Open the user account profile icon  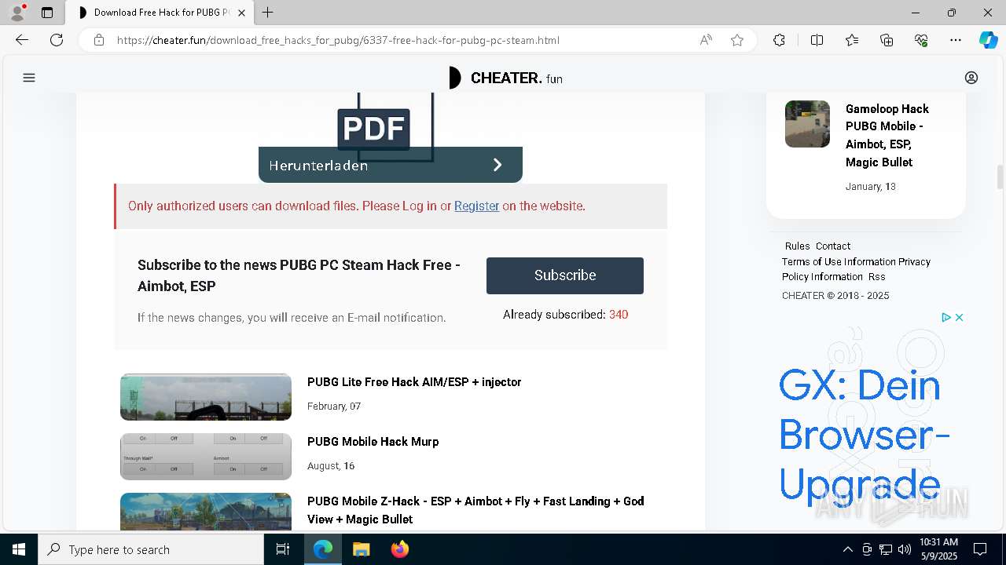point(971,78)
